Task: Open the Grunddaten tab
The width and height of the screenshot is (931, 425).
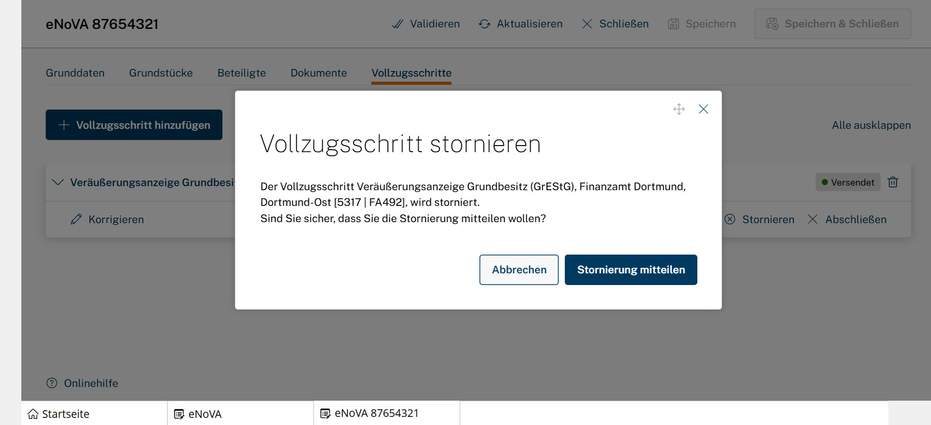Action: (x=75, y=73)
